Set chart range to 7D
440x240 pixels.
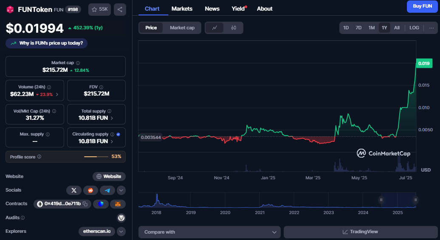point(358,28)
